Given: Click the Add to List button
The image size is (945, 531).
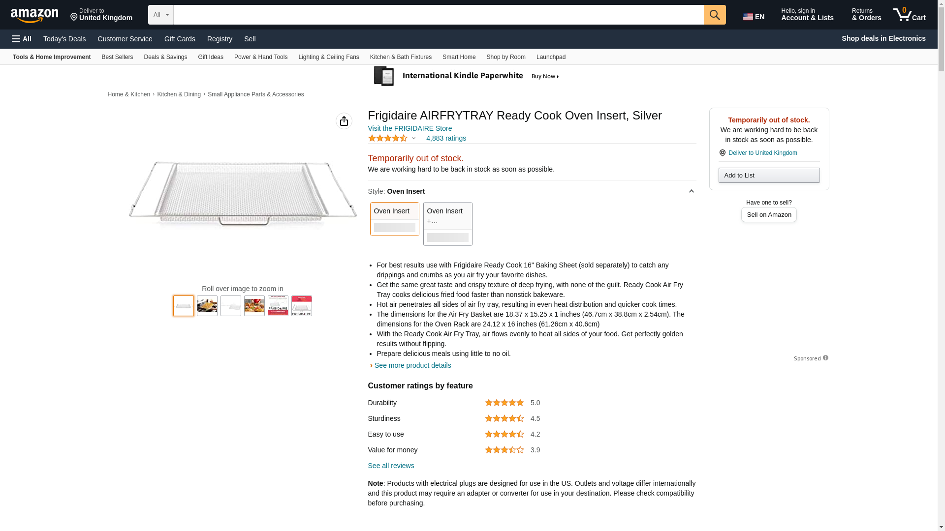Looking at the screenshot, I should (769, 176).
